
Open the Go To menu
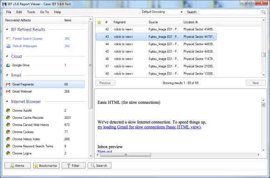[x=44, y=12]
